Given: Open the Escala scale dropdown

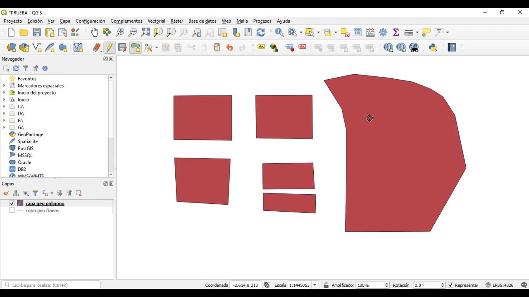Looking at the screenshot, I should tap(315, 285).
